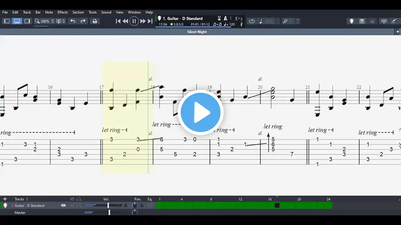This screenshot has height=225, width=401.
Task: Open the tuner fork tool
Action: tap(285, 21)
